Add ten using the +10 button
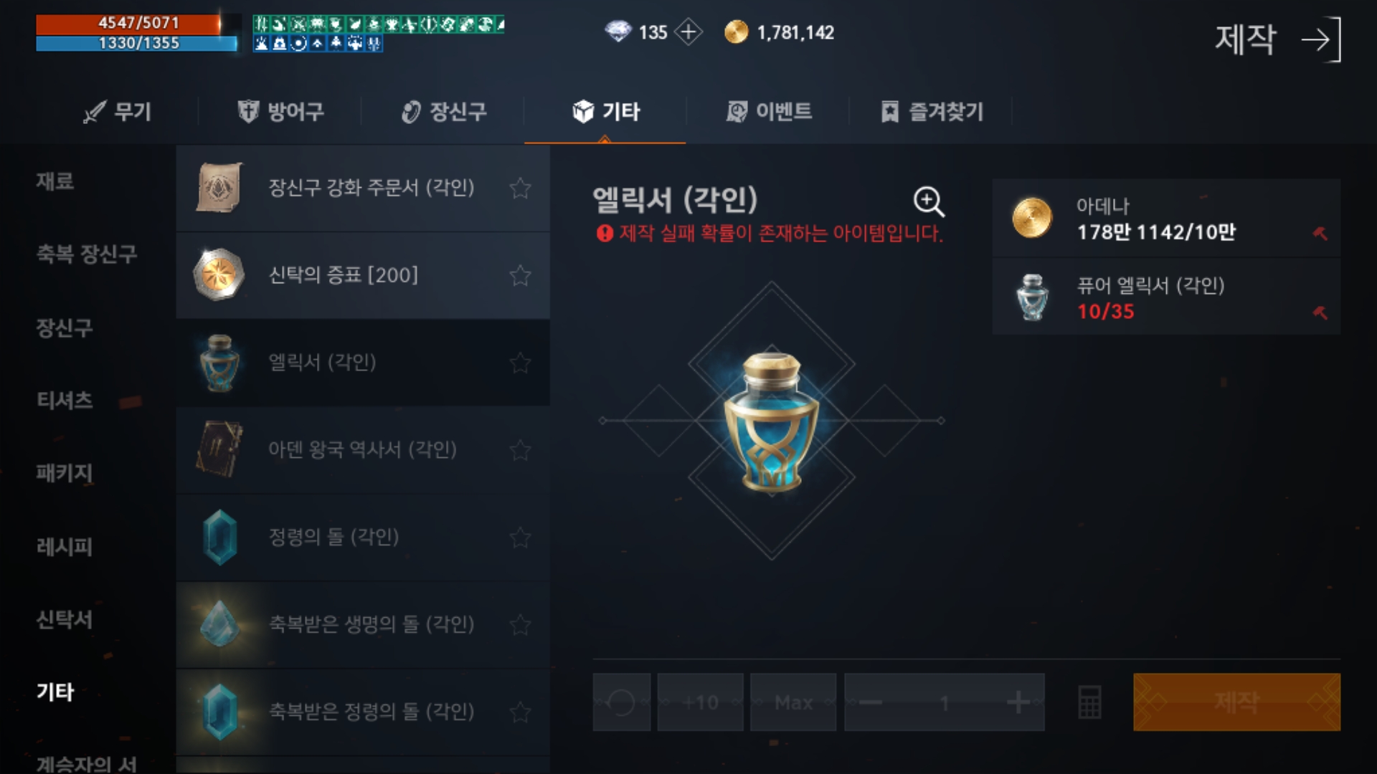Viewport: 1377px width, 774px height. click(700, 702)
